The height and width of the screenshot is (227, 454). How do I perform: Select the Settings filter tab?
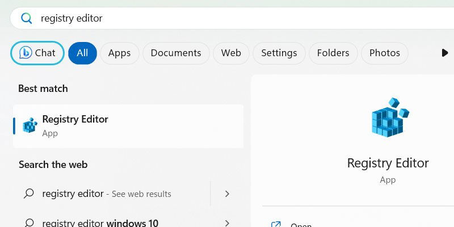click(279, 53)
